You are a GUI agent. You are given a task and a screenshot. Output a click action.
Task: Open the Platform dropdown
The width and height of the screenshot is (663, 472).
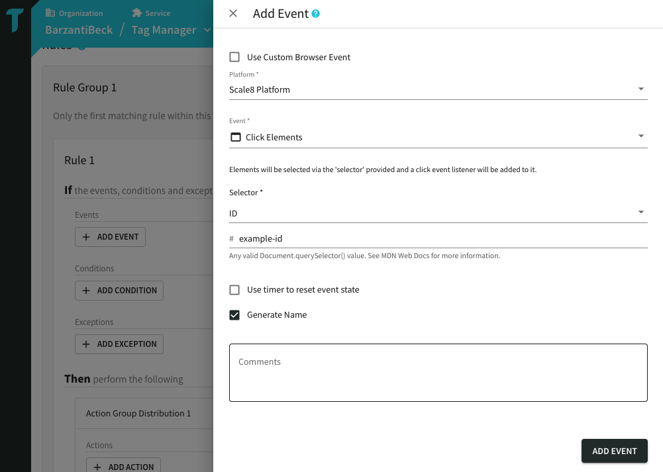coord(437,89)
